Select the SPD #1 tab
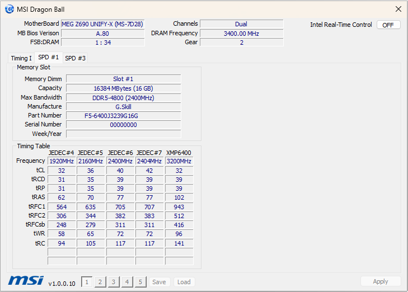408x292 pixels. click(x=48, y=57)
